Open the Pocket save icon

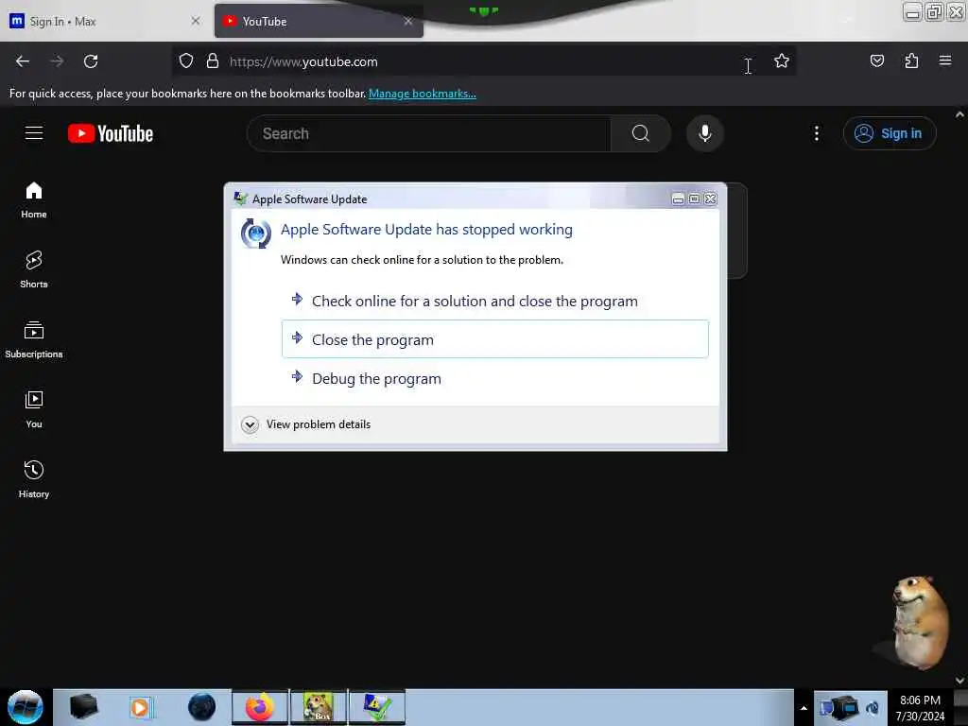click(876, 61)
